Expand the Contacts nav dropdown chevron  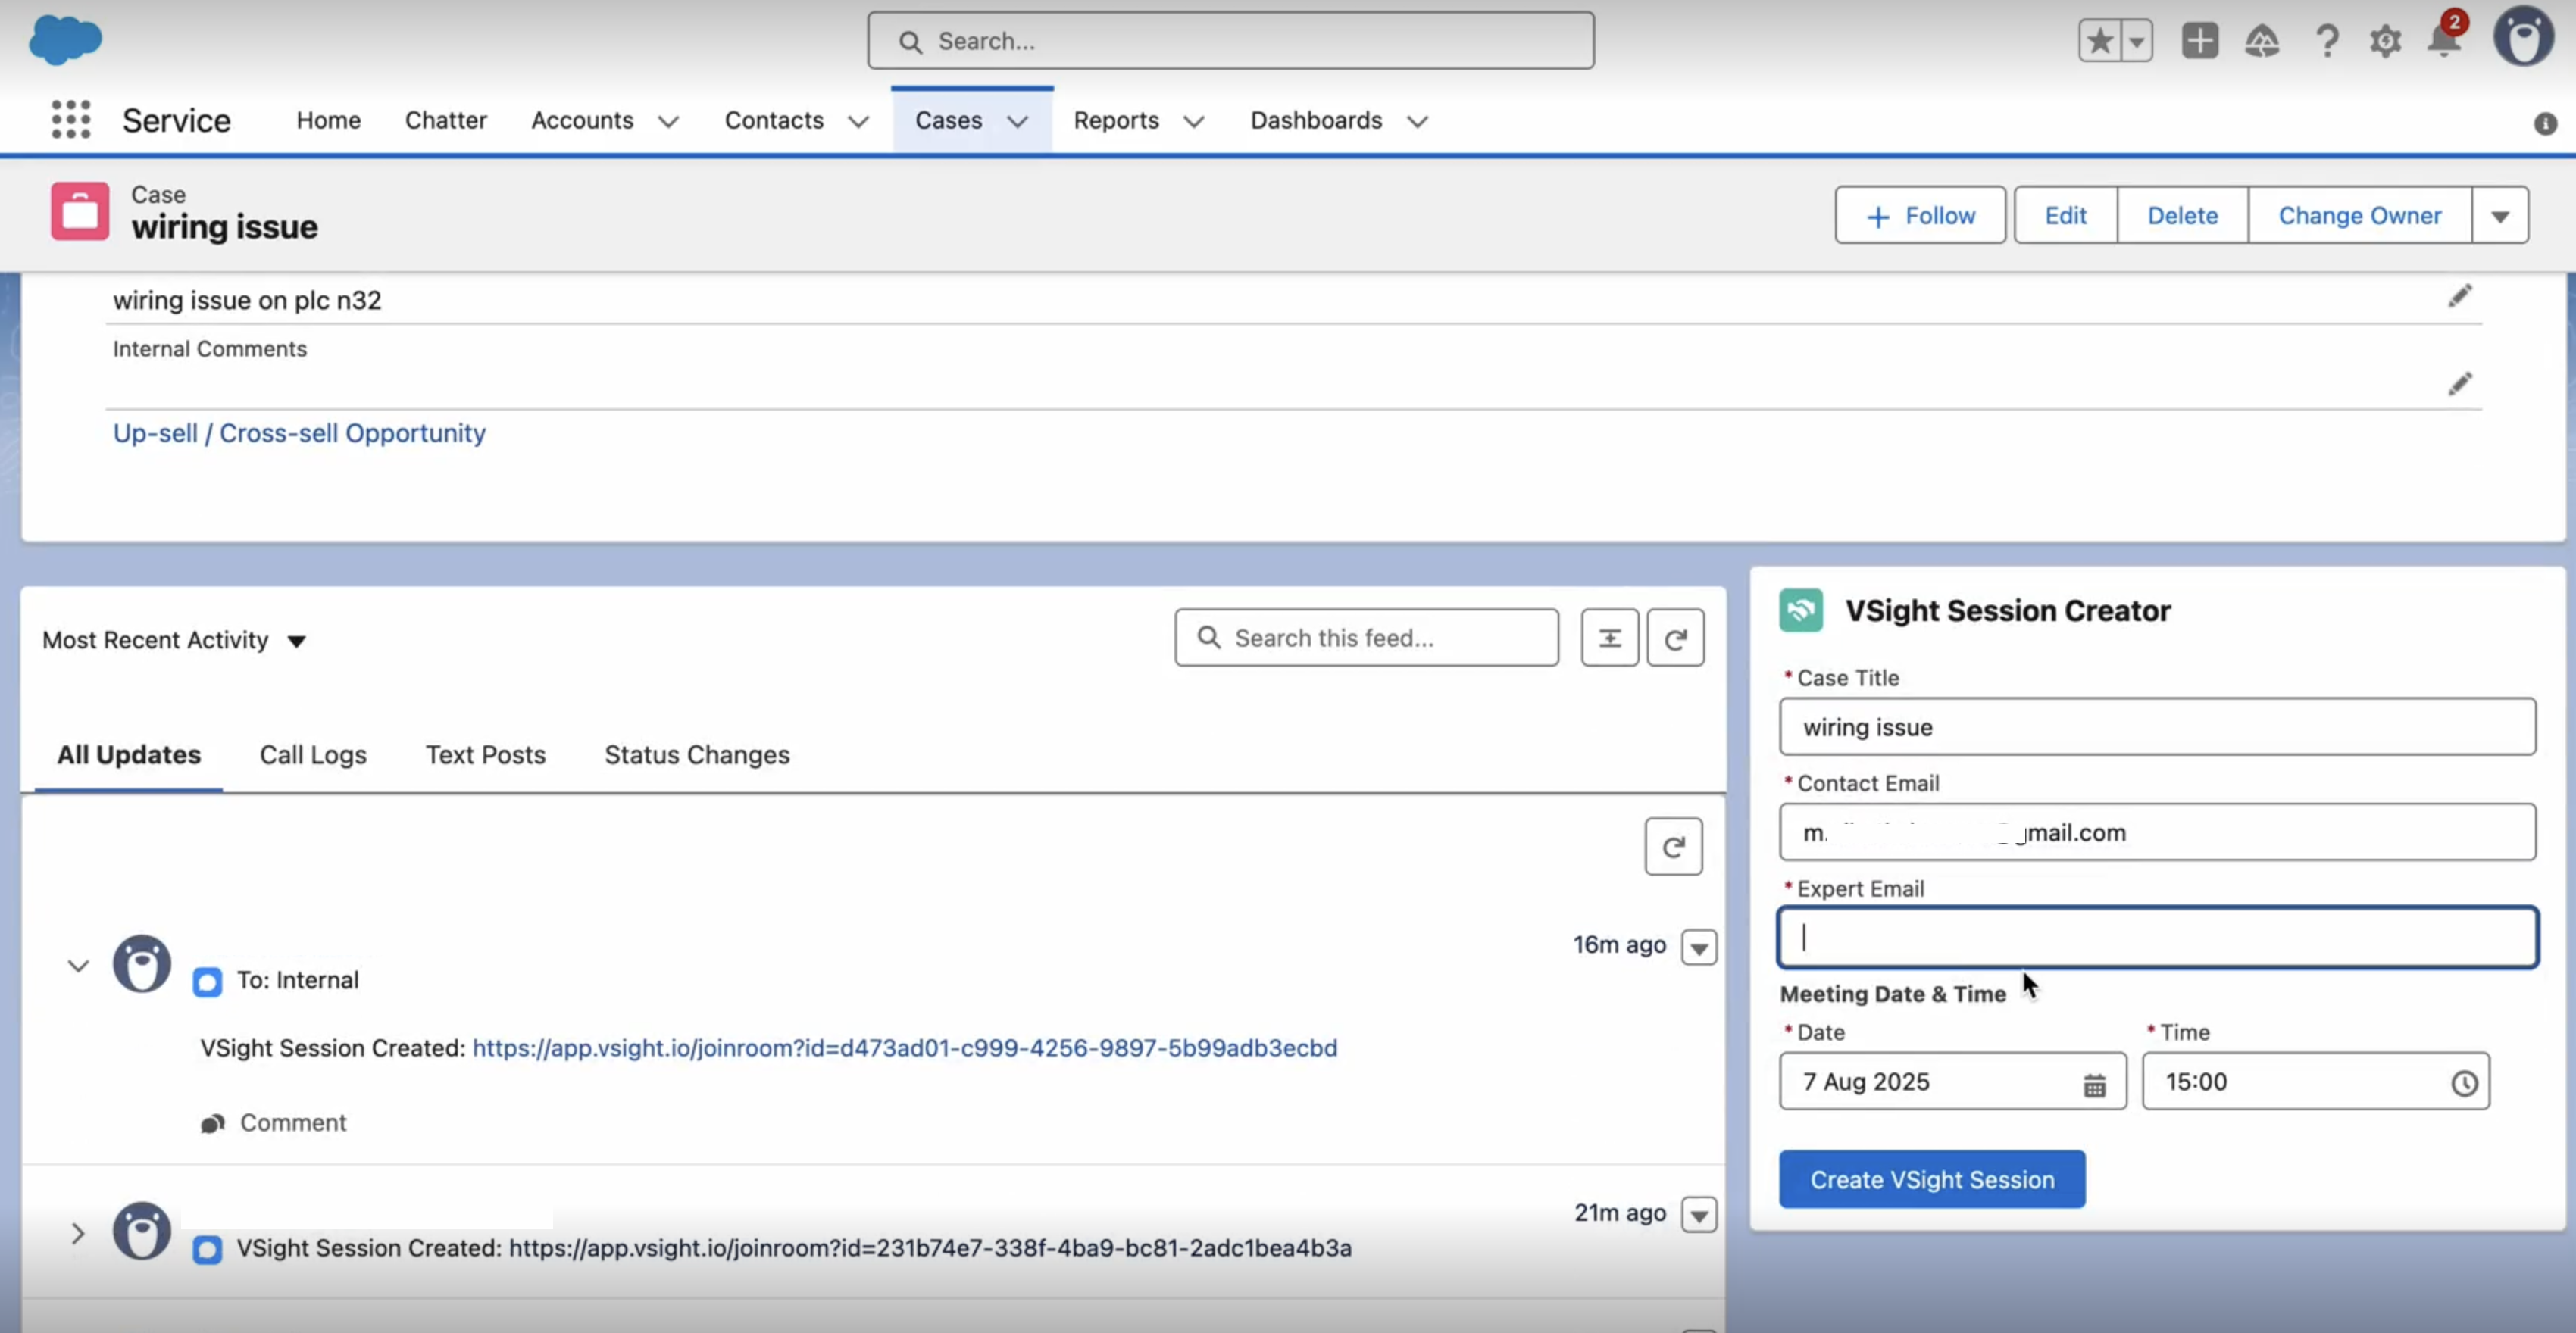click(x=858, y=122)
